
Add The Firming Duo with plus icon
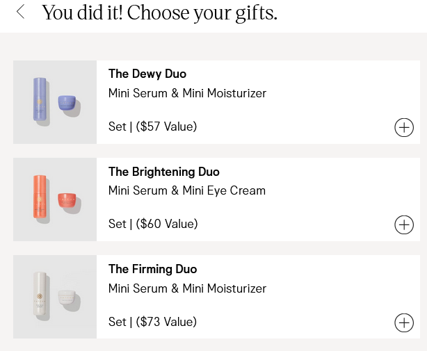403,323
